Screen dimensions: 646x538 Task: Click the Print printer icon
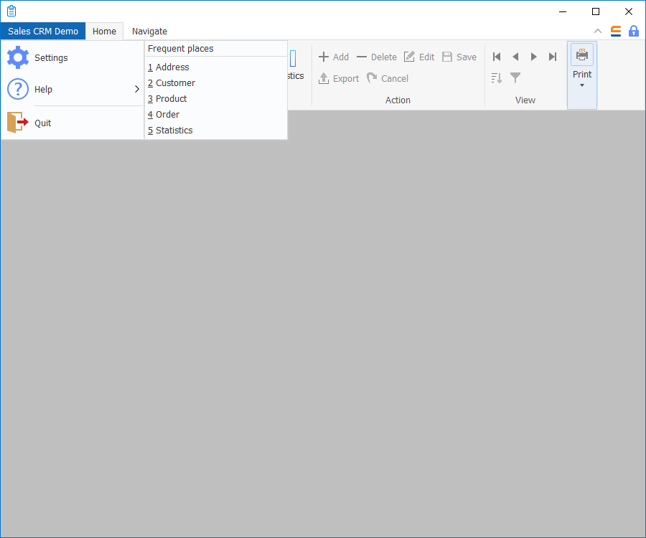(581, 55)
